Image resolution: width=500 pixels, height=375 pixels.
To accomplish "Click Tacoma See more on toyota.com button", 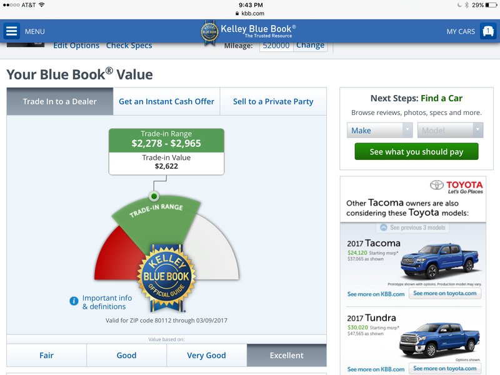I will [445, 293].
